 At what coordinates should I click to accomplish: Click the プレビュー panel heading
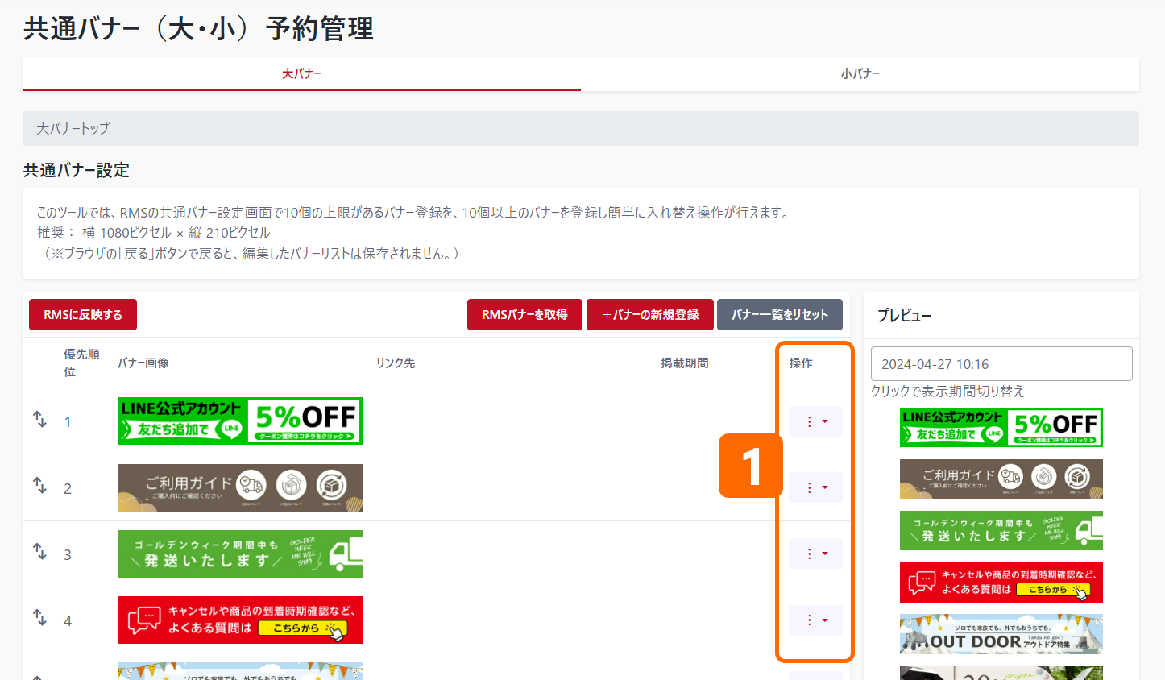pos(904,315)
